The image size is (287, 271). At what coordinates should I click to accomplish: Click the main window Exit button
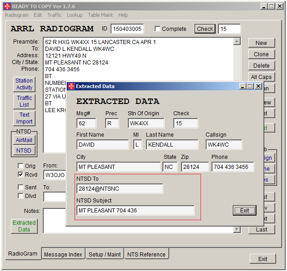point(262,259)
